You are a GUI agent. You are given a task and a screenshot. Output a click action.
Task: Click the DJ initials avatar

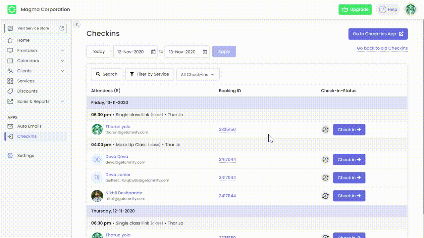point(97,178)
